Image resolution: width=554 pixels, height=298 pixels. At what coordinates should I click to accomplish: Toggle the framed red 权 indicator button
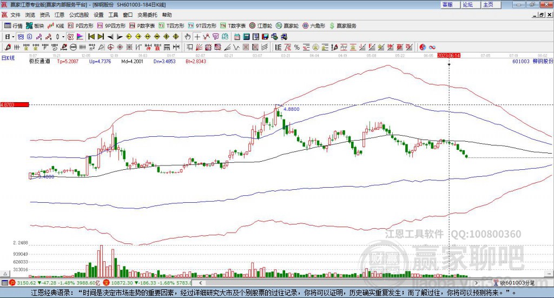point(71,36)
